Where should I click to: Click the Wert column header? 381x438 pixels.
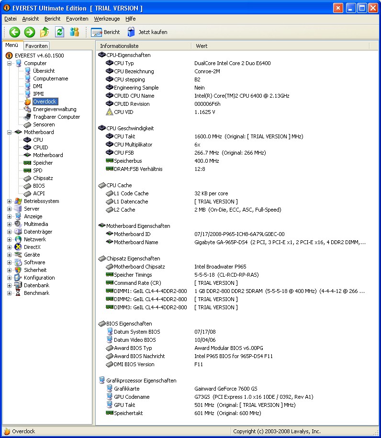pos(280,46)
